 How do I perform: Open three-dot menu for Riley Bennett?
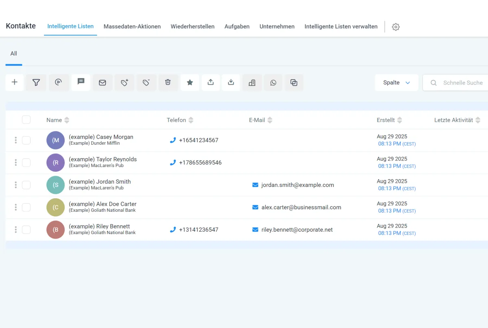coord(16,230)
